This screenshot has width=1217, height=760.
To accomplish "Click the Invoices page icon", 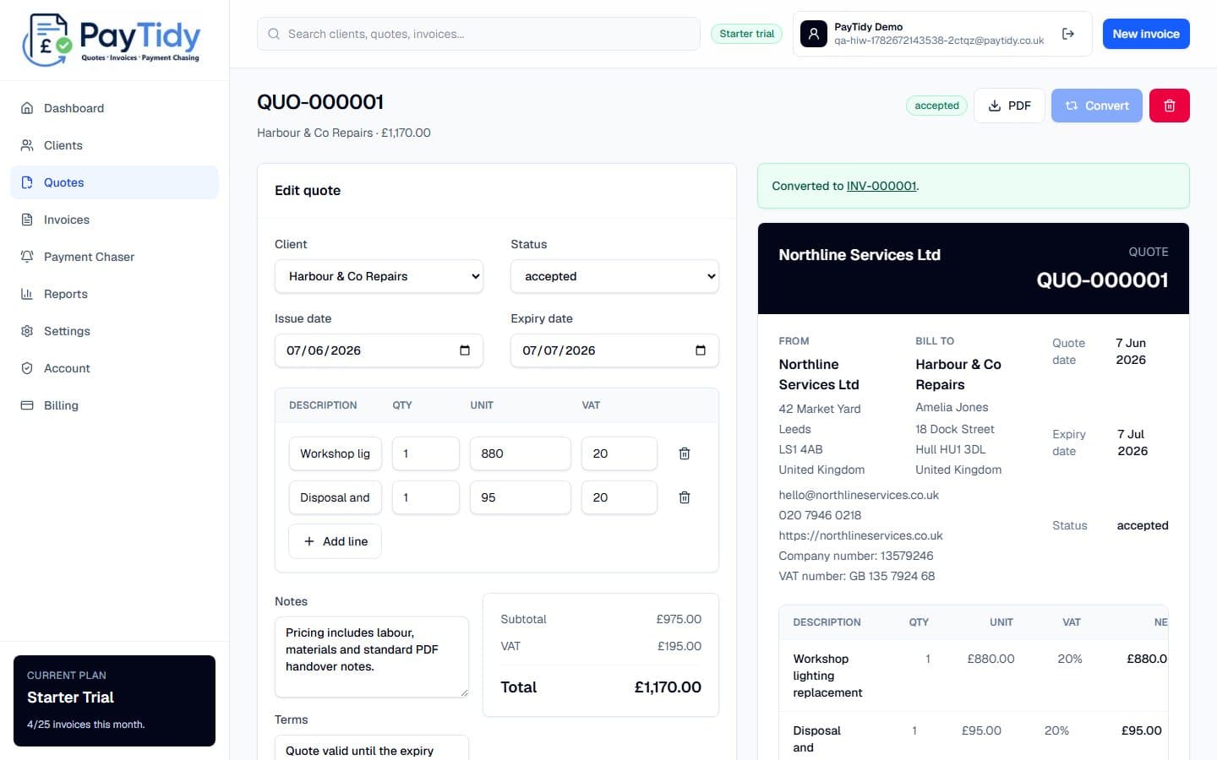I will pos(27,220).
